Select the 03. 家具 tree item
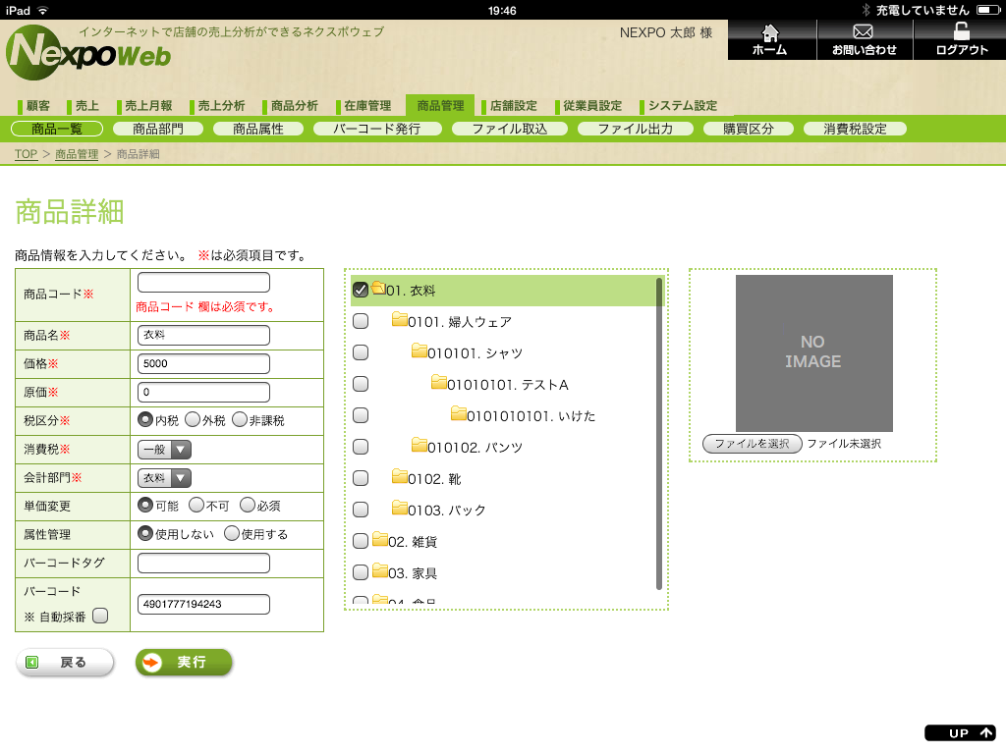This screenshot has width=1006, height=754. point(412,573)
